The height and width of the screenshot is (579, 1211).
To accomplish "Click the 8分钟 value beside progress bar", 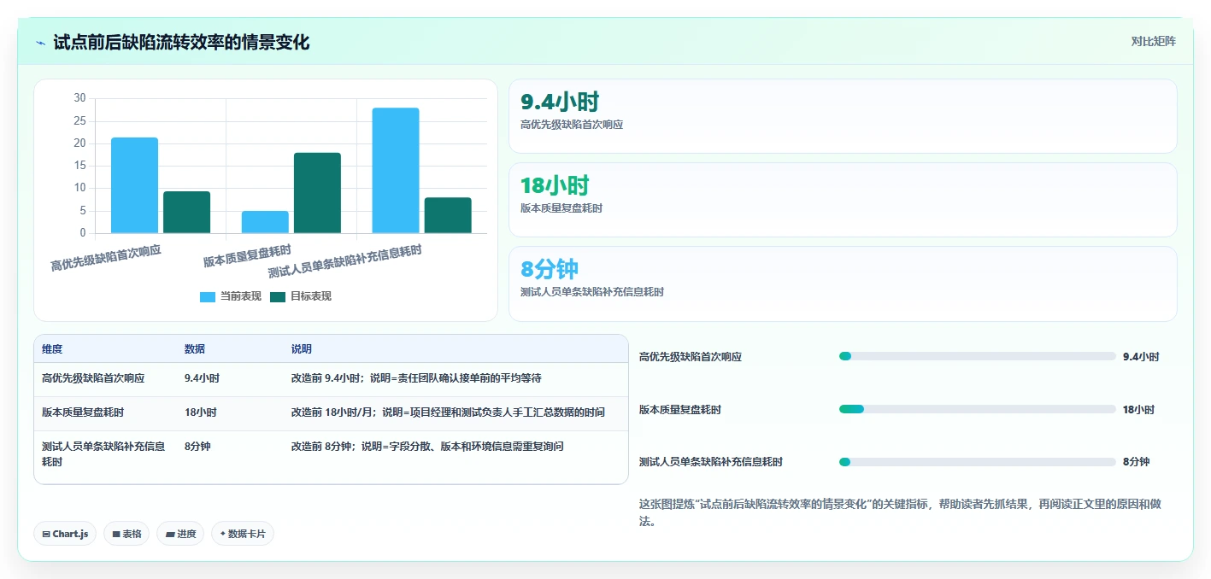I will click(x=1136, y=462).
